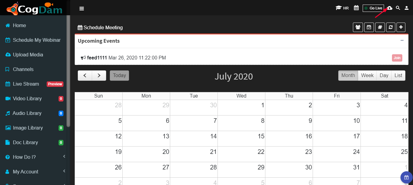Viewport: 413px width, 185px height.
Task: Click the floating blue calendar button
Action: point(406,177)
